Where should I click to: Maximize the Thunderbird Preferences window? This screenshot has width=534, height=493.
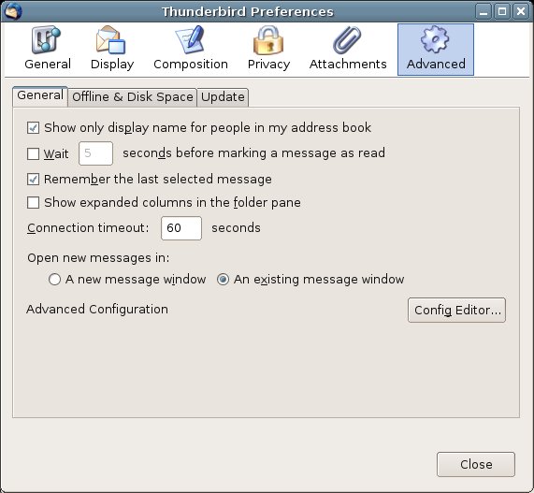(x=502, y=11)
